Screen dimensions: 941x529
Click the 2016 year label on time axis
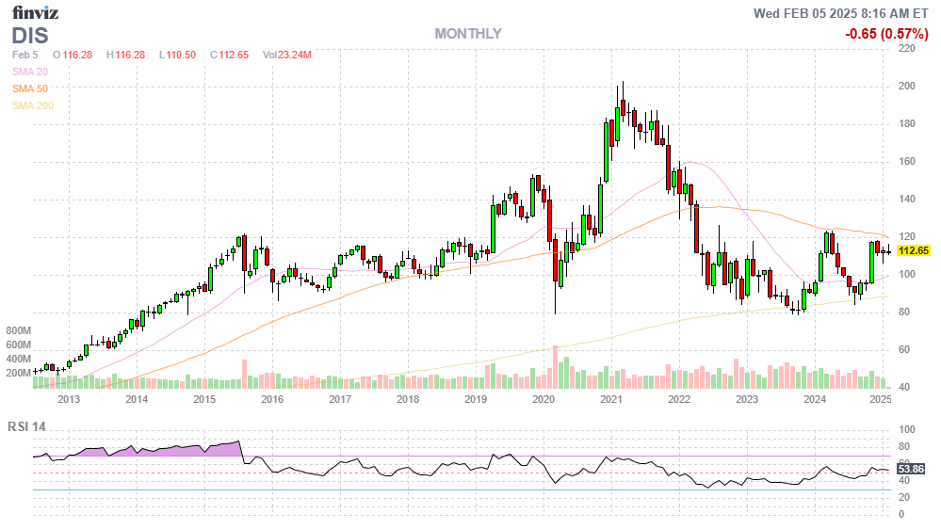coord(272,399)
